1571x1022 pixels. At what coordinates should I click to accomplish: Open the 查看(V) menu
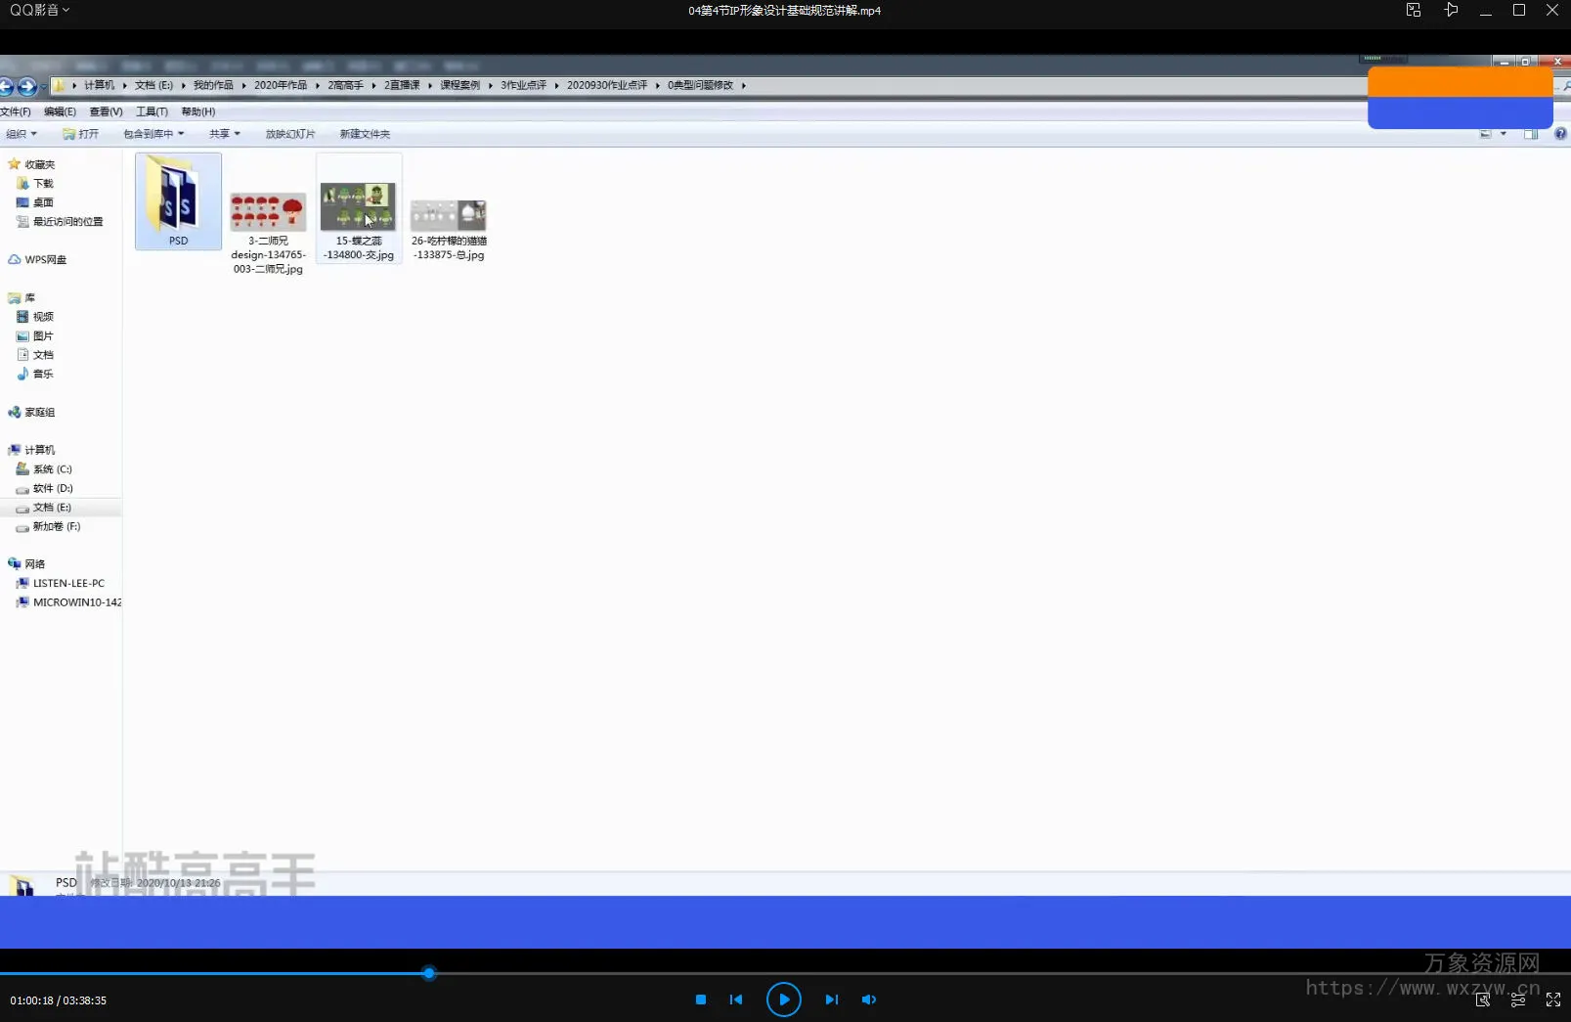coord(106,111)
